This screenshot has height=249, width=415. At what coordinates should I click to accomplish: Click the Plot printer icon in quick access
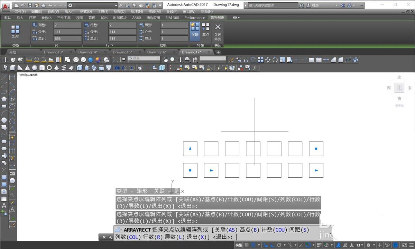point(43,6)
